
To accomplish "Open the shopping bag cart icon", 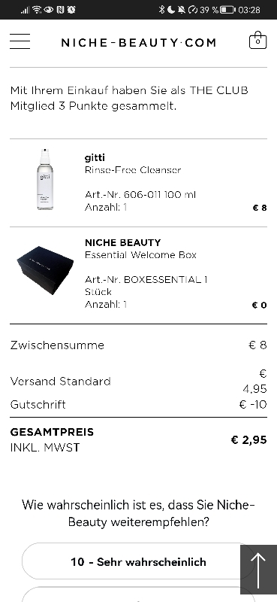I will coord(257,41).
